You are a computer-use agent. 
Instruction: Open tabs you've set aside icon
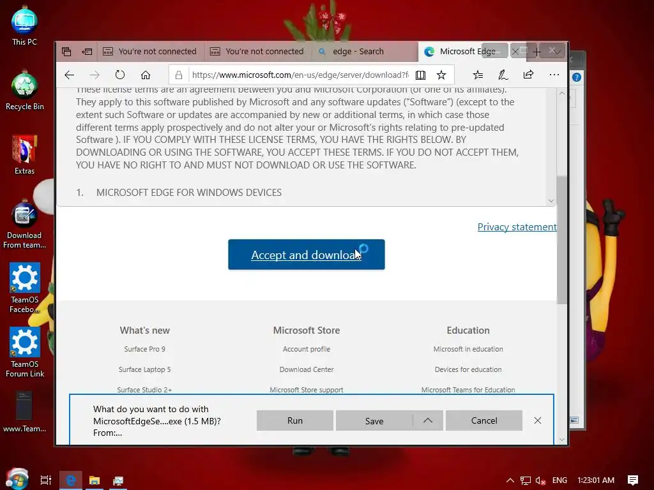66,51
